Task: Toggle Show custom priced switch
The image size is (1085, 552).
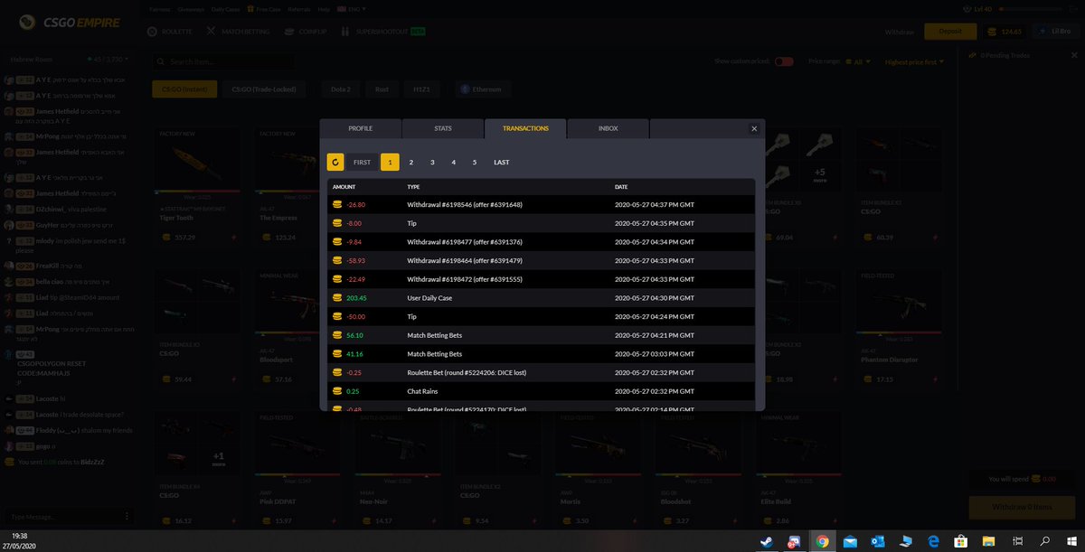Action: pyautogui.click(x=784, y=61)
